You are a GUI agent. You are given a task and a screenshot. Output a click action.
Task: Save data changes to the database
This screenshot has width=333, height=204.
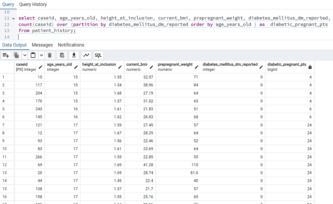pos(62,55)
